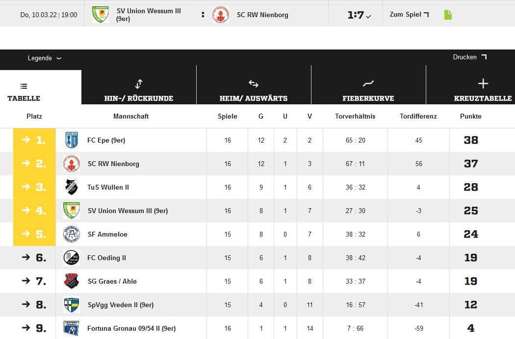The height and width of the screenshot is (339, 515).
Task: Click Fortuna Gronau club logo
Action: 72,328
